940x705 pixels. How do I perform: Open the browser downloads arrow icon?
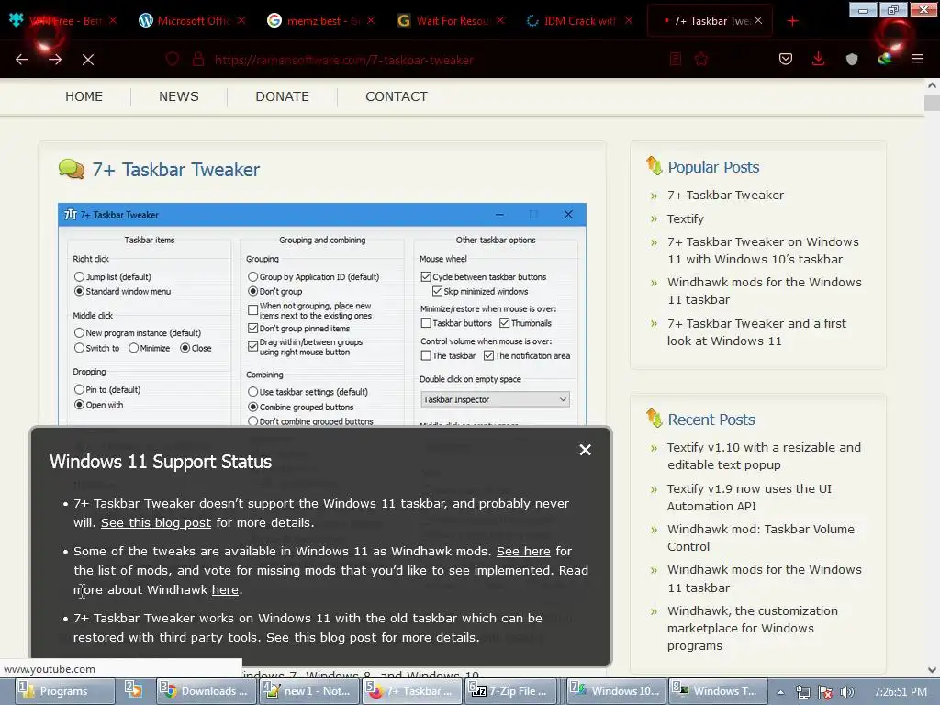click(x=818, y=60)
